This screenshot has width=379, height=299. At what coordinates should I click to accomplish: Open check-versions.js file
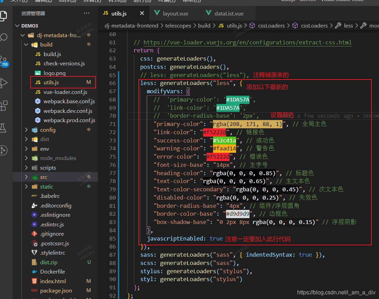[64, 63]
